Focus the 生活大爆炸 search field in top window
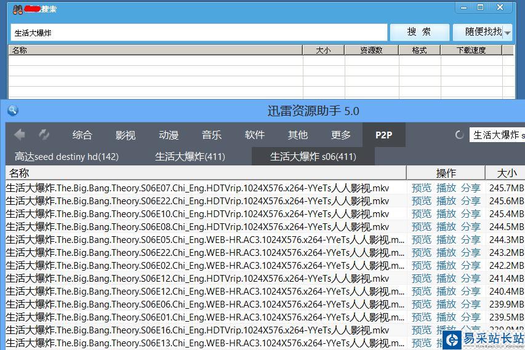 (199, 33)
